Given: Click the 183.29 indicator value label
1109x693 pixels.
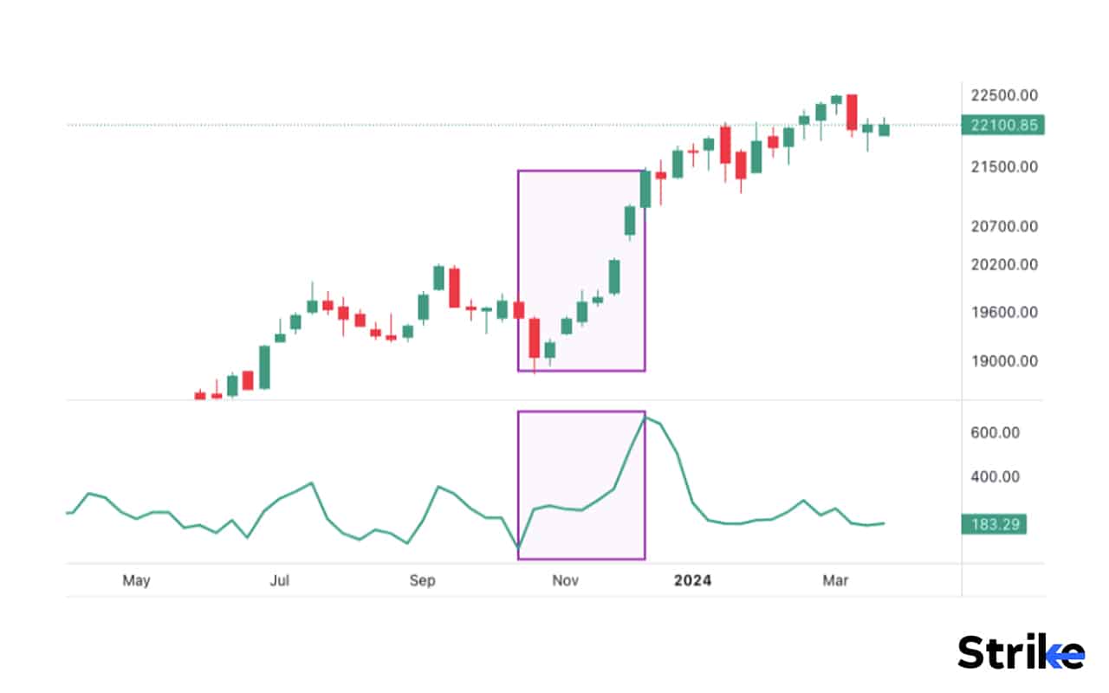Looking at the screenshot, I should pos(994,523).
